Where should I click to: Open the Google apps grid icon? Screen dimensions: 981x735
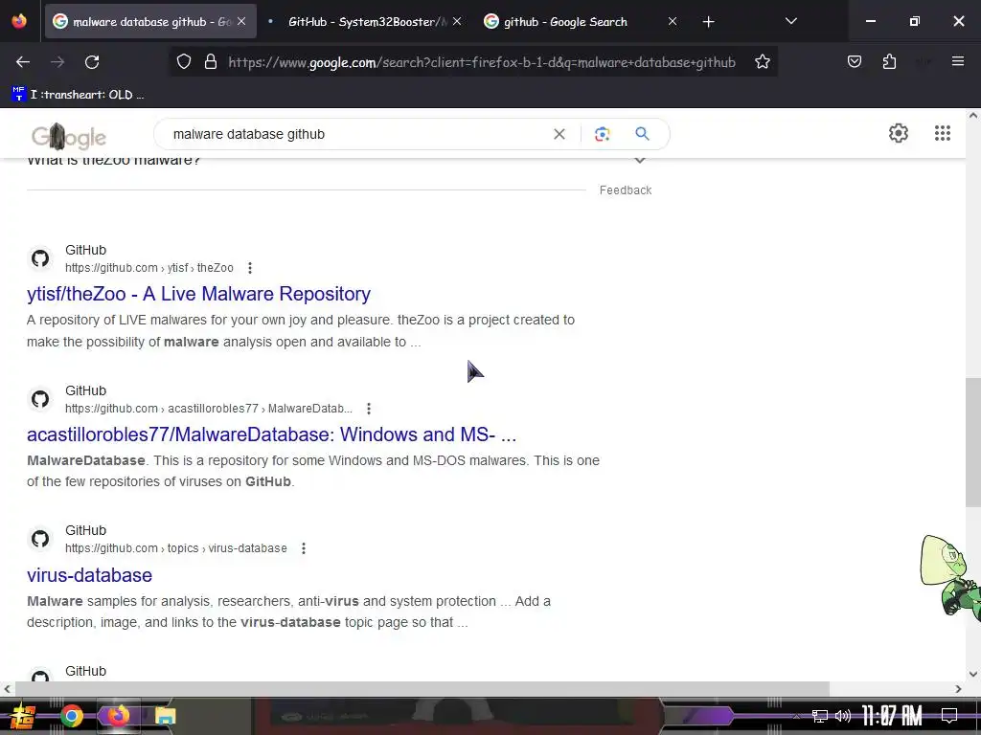coord(943,133)
